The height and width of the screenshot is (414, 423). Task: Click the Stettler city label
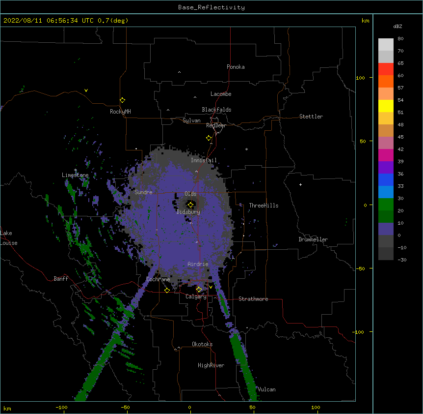pos(311,117)
